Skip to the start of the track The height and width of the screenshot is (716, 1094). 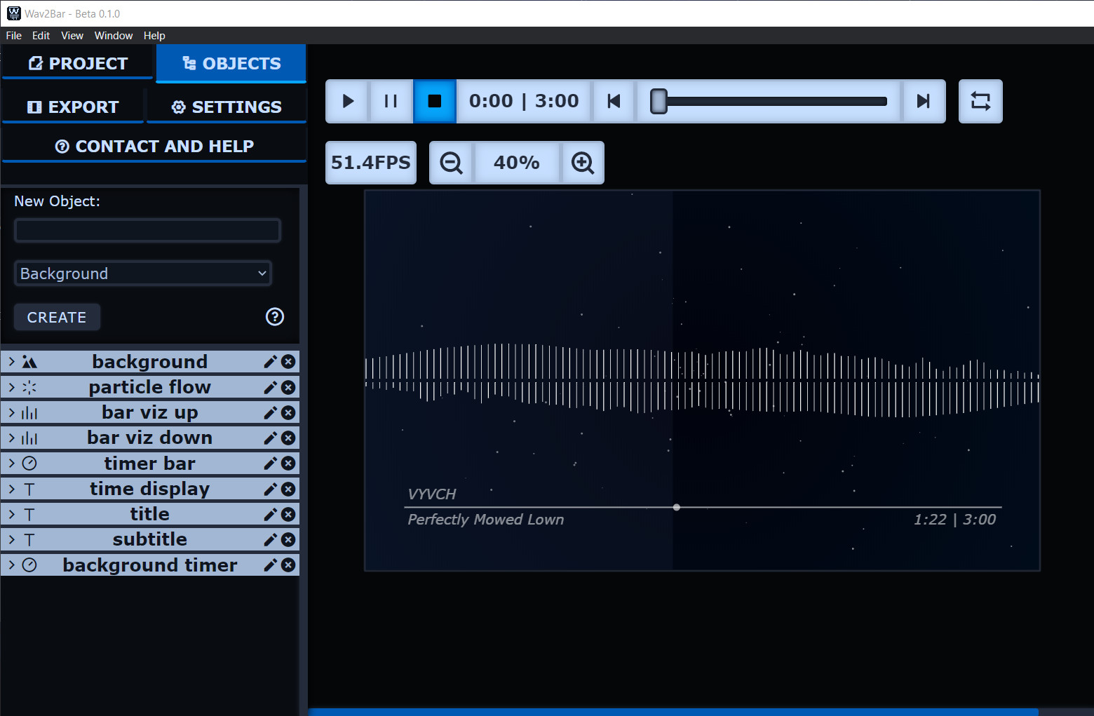click(614, 101)
